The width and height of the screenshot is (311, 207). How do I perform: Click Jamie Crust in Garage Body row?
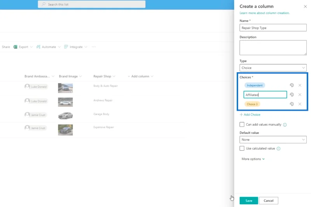point(35,115)
